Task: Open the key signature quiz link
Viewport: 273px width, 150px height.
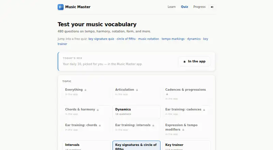Action: click(x=101, y=39)
